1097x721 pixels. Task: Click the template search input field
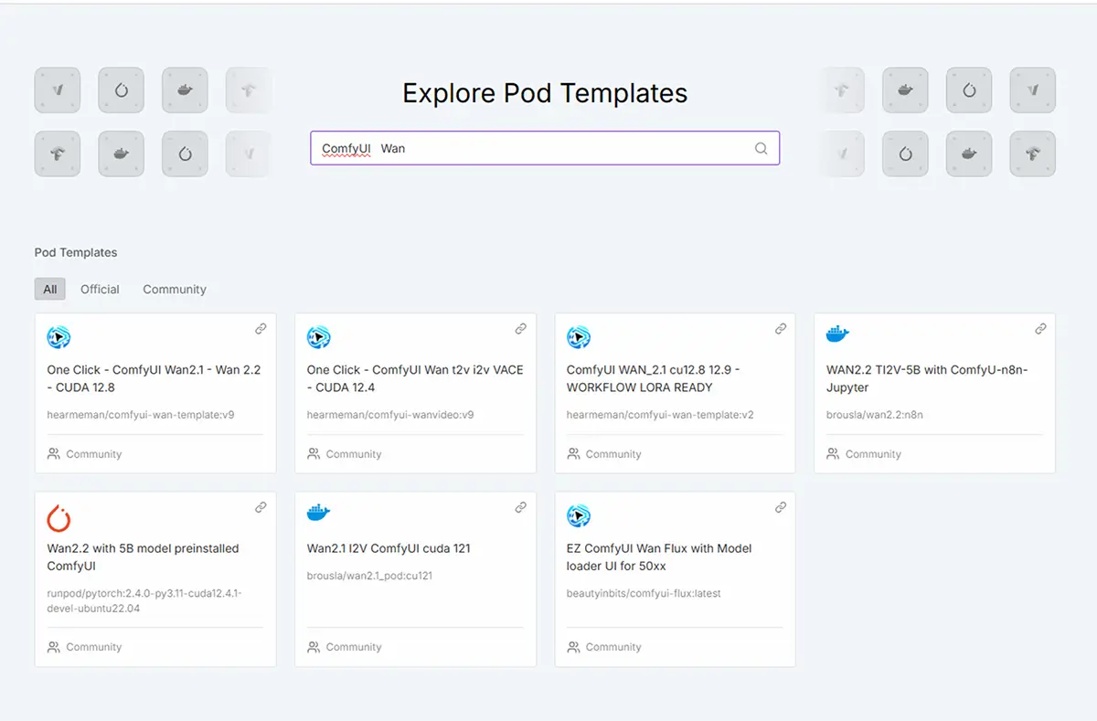[x=545, y=148]
